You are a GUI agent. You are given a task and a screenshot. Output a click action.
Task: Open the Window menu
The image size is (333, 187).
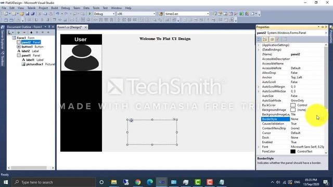[117, 8]
